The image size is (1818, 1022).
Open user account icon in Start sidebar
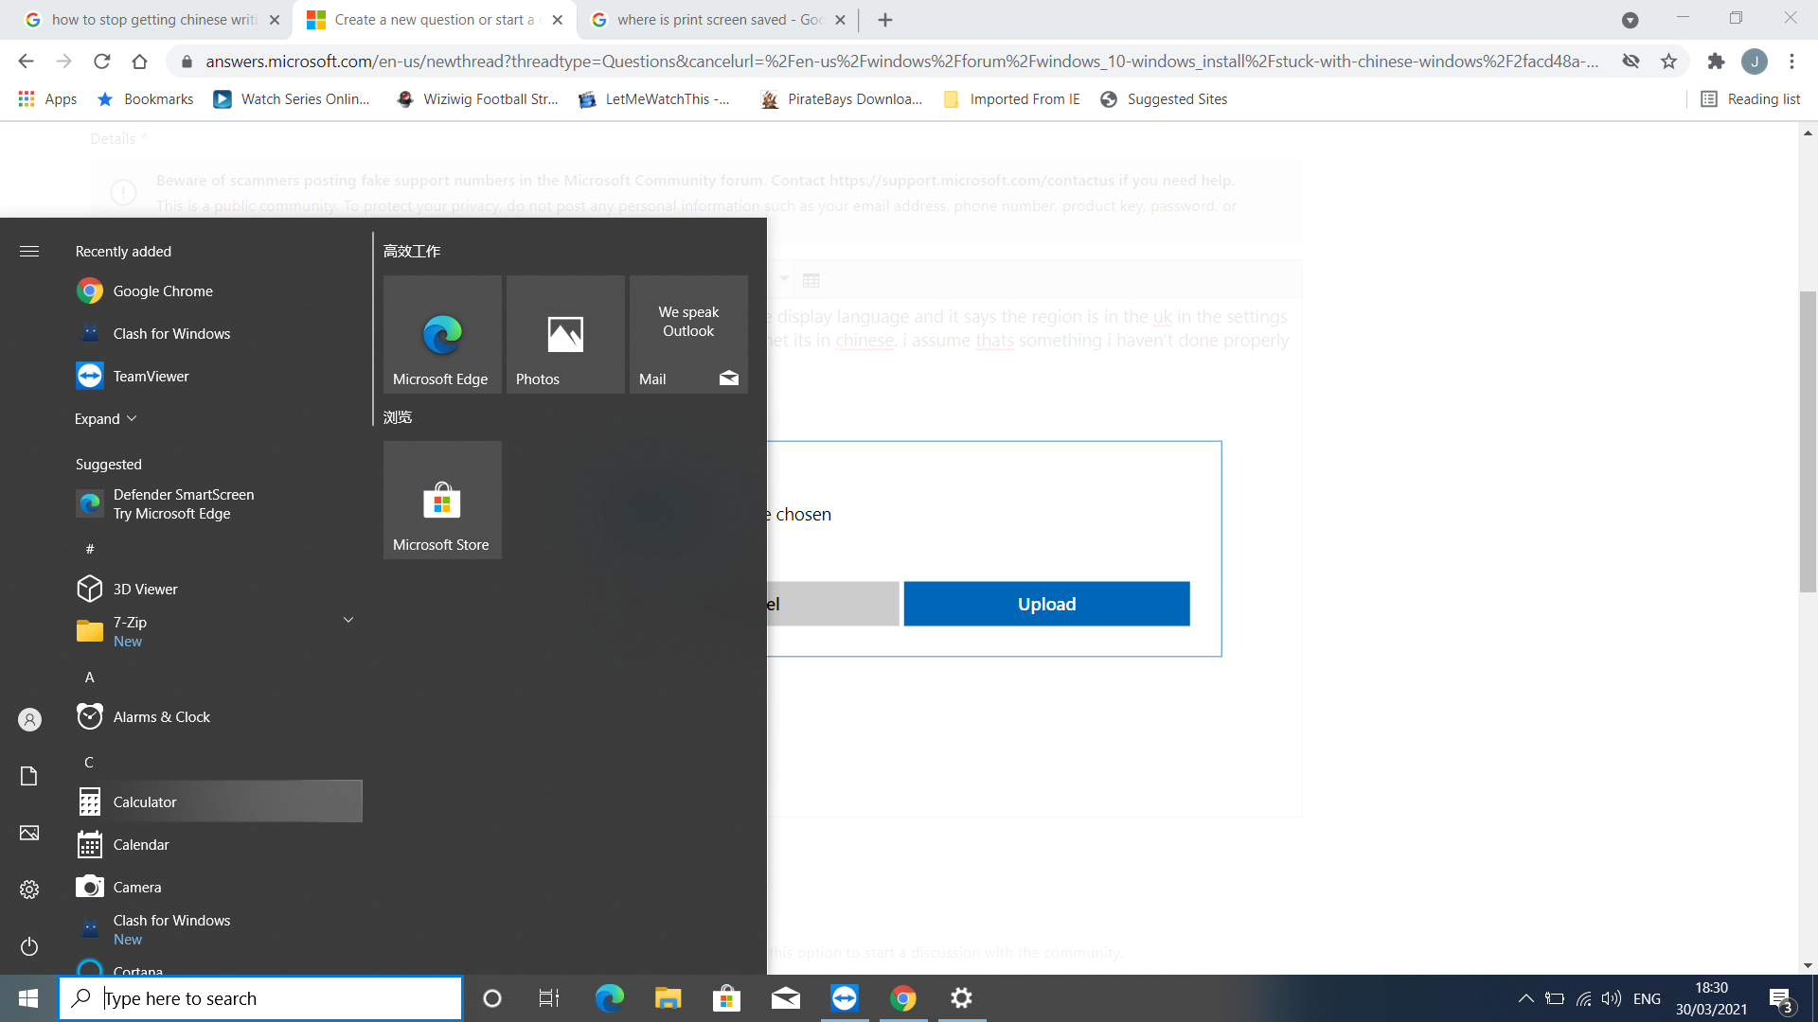tap(29, 720)
